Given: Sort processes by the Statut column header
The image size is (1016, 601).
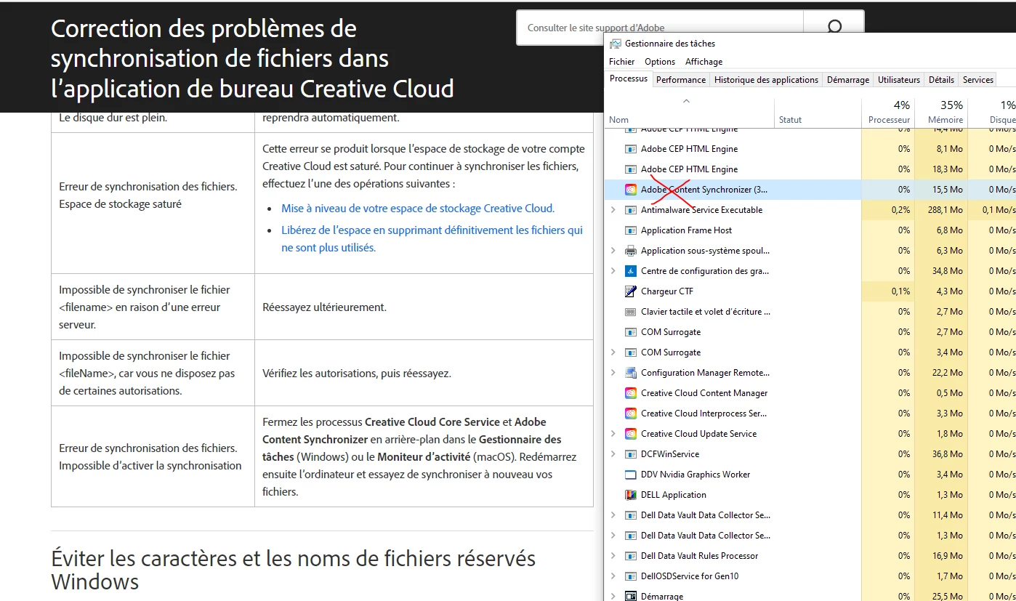Looking at the screenshot, I should click(818, 113).
